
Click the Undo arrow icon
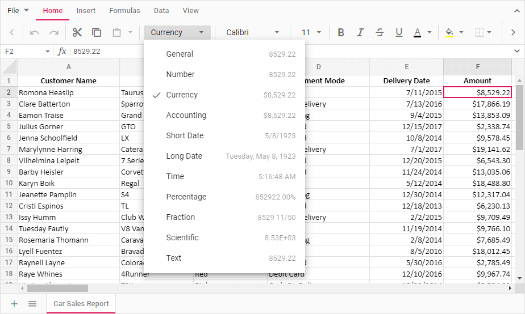click(35, 32)
